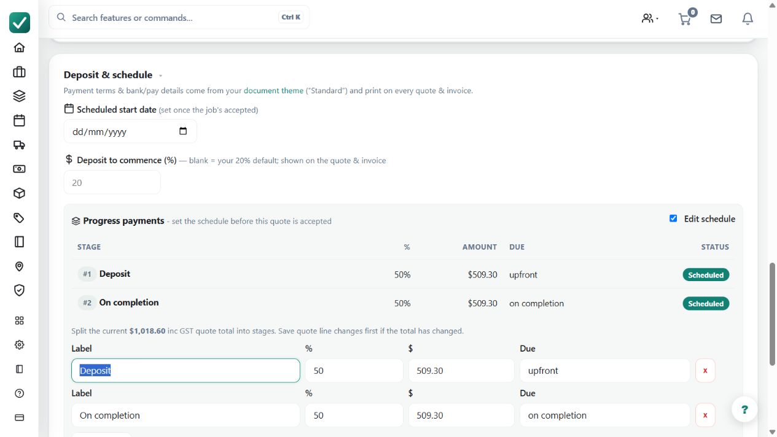Click the search magnifier icon

point(61,17)
